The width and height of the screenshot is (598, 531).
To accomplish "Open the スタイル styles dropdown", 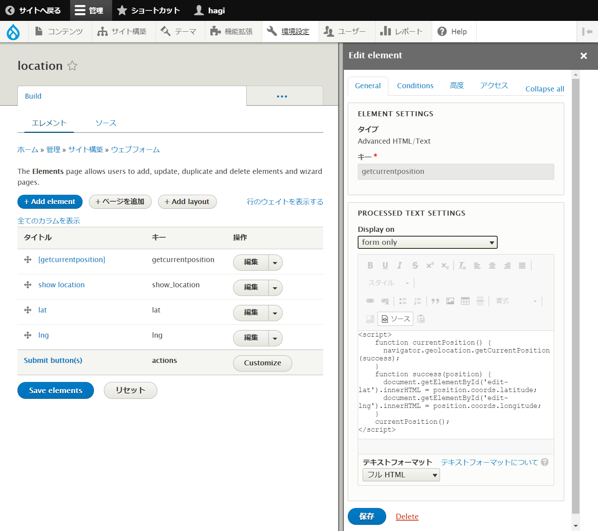I will [x=388, y=283].
